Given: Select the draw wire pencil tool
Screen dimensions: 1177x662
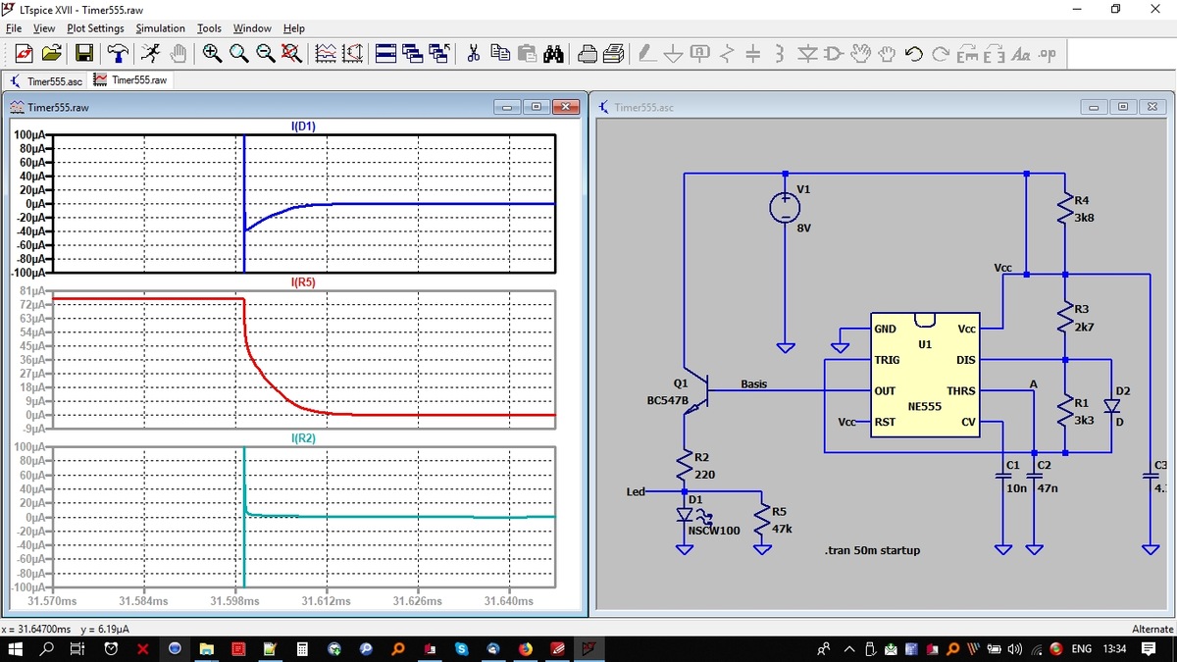Looking at the screenshot, I should click(x=647, y=53).
